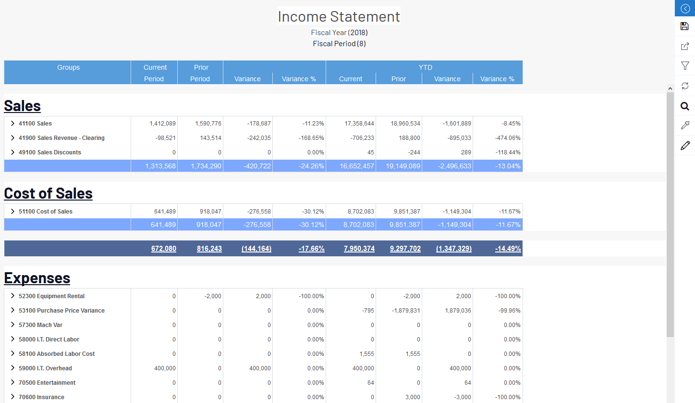Expand 59000 I.T. Overhead row

(12, 368)
